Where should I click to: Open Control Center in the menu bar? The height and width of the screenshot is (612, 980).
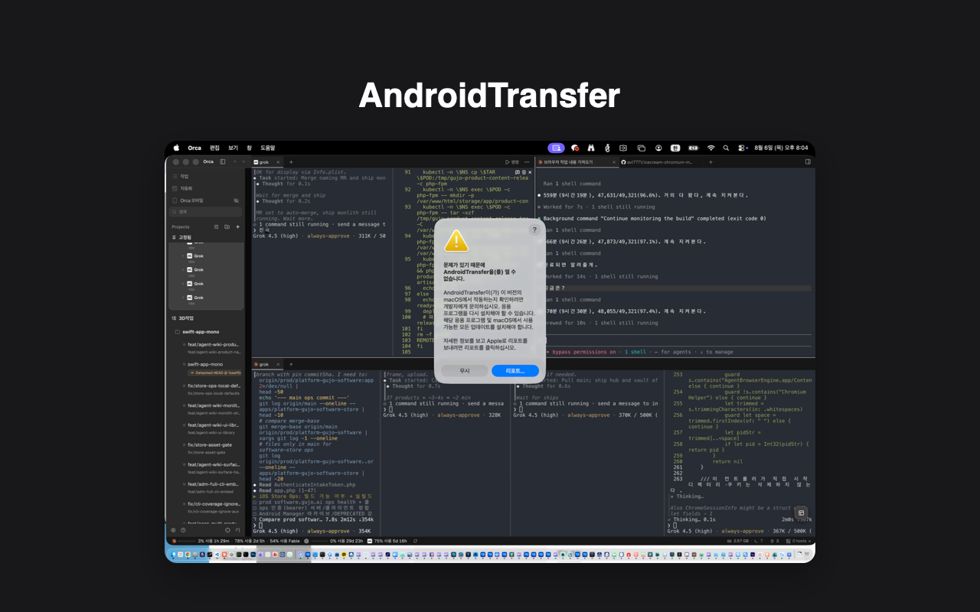click(x=743, y=148)
